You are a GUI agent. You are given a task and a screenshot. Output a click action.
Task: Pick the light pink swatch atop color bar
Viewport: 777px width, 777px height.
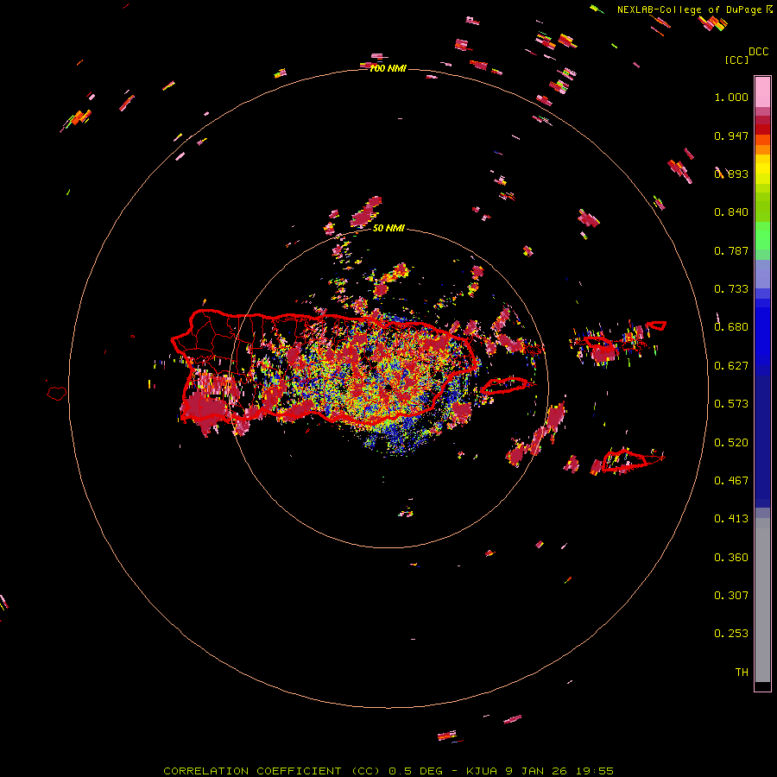(762, 92)
